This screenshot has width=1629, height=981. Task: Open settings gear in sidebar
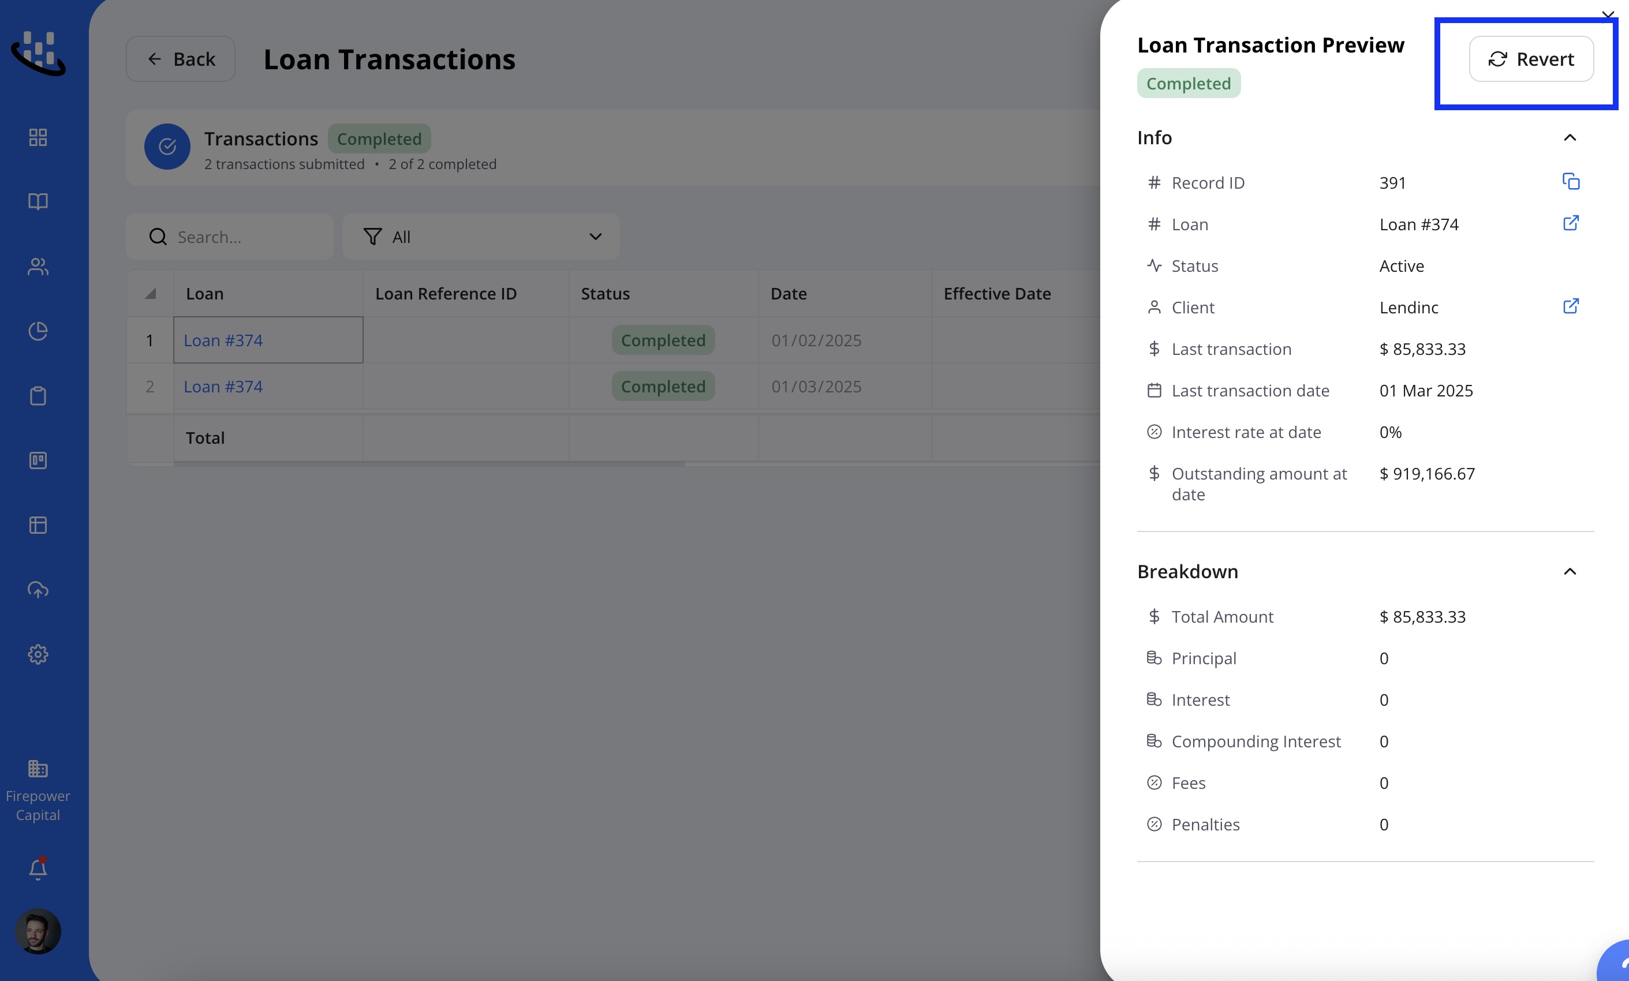(x=38, y=654)
